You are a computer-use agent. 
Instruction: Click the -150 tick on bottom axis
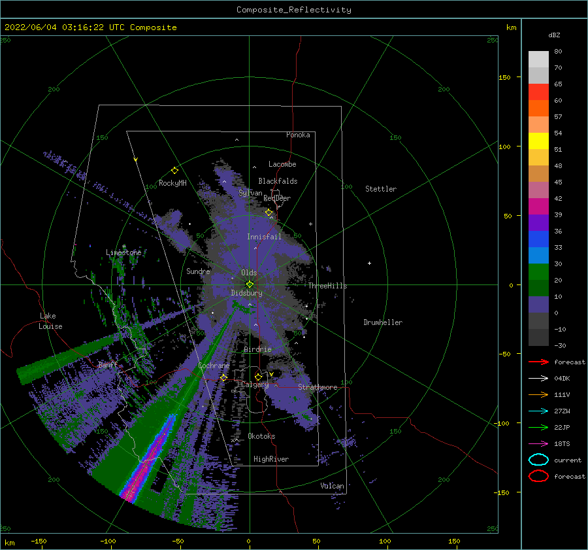[39, 541]
